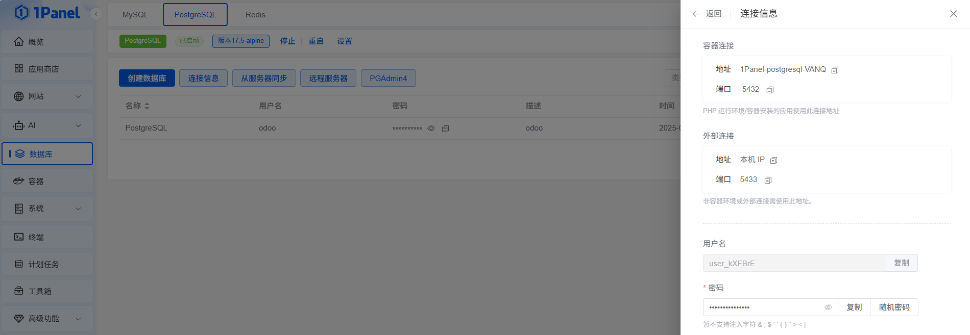The width and height of the screenshot is (970, 335).
Task: Open the 工具箱 toolbox page
Action: [x=47, y=291]
